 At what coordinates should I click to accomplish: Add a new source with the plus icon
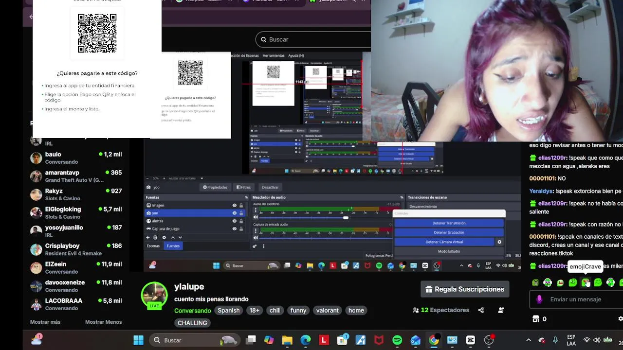coord(148,237)
